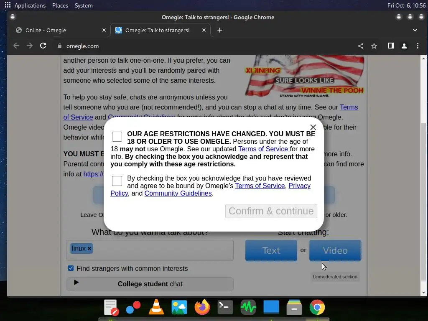This screenshot has width=428, height=321.
Task: Launch the red and blue circles dock app
Action: point(133,307)
